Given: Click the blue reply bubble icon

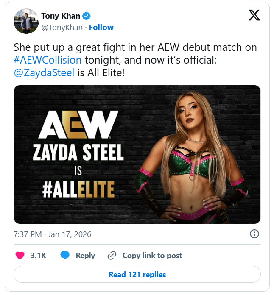Looking at the screenshot, I should [65, 256].
